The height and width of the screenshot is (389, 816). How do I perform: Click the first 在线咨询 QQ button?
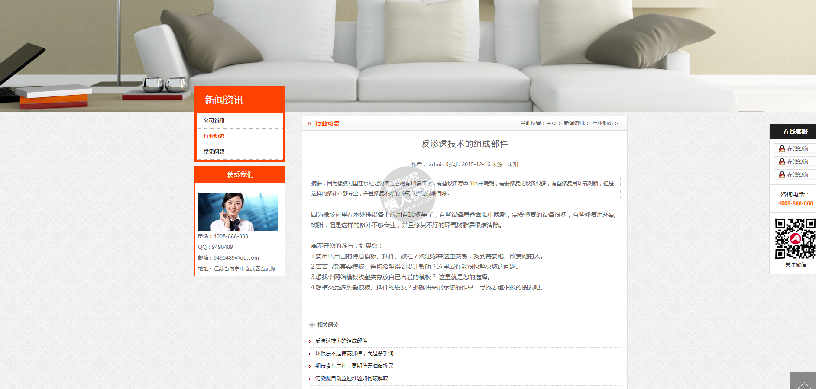(795, 149)
